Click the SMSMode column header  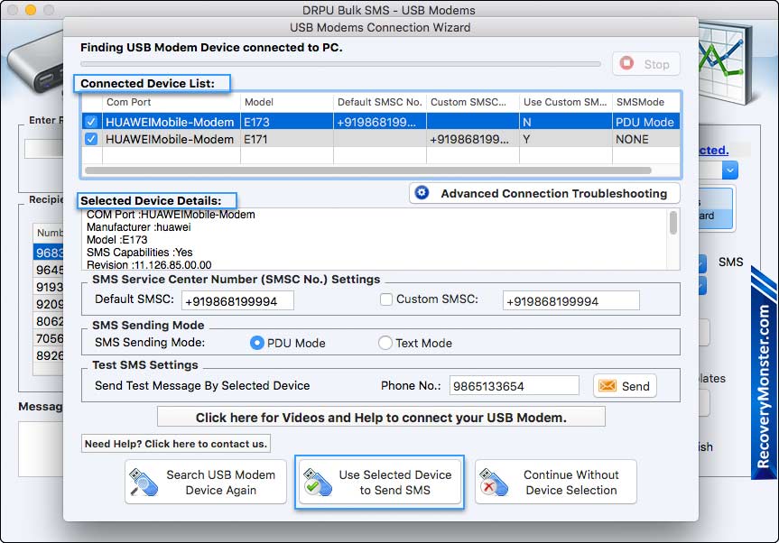tap(645, 102)
